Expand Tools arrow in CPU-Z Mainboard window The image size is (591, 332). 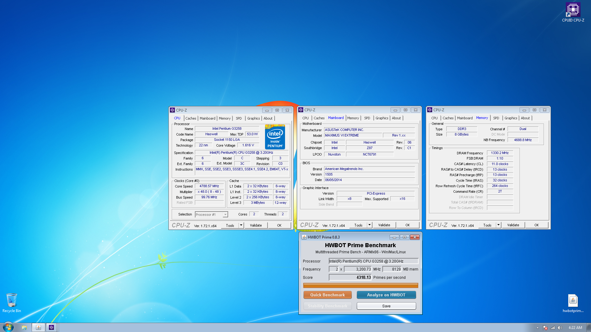click(x=370, y=225)
